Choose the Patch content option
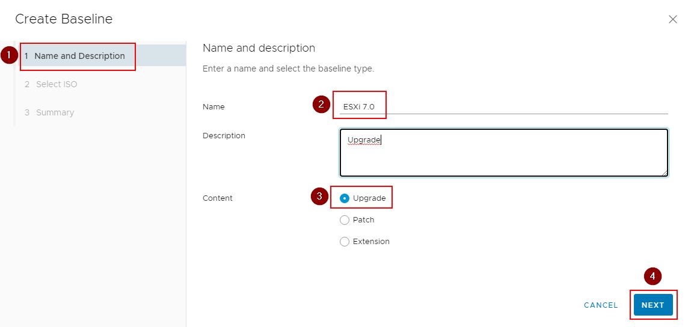Viewport: 688px width, 327px height. pos(345,220)
